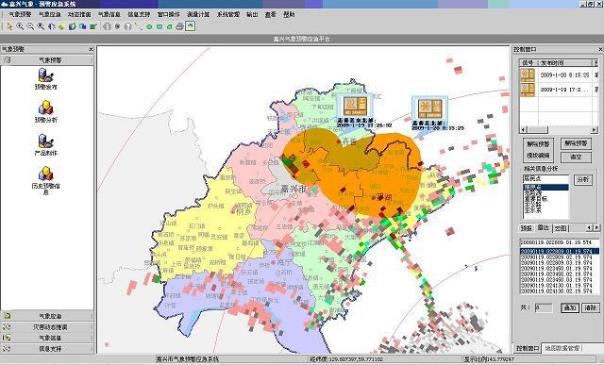This screenshot has width=604, height=365.
Task: Switch to the 雷达 tab in control panel
Action: [544, 228]
